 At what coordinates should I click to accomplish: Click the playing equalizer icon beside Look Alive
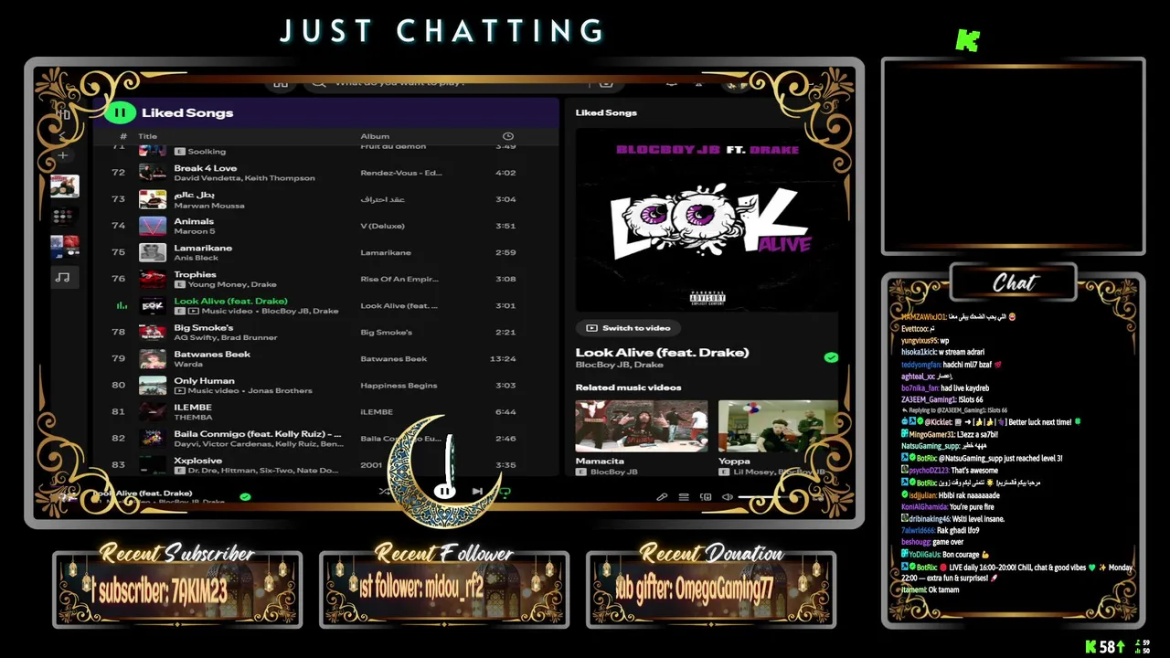(x=122, y=306)
